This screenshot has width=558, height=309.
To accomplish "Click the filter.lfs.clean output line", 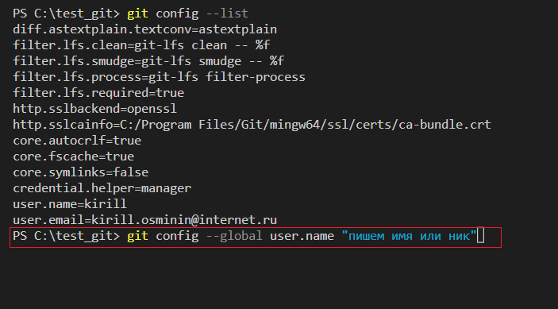I will tap(141, 45).
